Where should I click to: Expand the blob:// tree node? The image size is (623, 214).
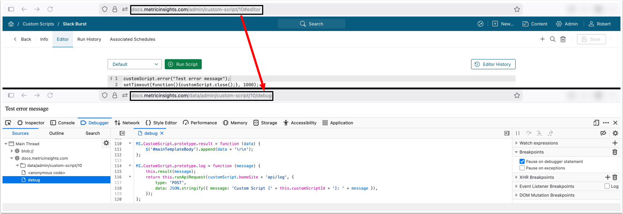point(12,151)
